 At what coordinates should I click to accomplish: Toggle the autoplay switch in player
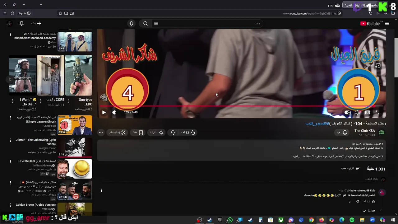(x=348, y=112)
